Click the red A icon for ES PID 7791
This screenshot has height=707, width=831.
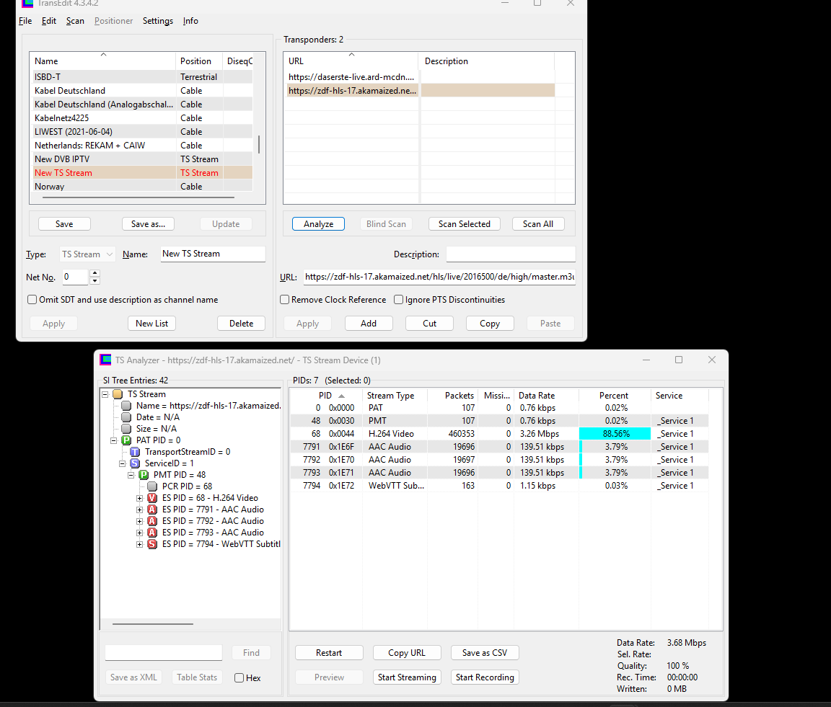click(152, 510)
